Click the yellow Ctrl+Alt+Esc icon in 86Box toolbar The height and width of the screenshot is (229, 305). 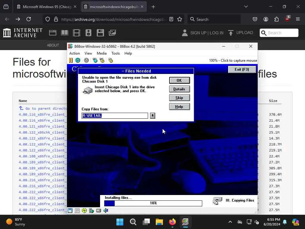pyautogui.click(x=102, y=60)
